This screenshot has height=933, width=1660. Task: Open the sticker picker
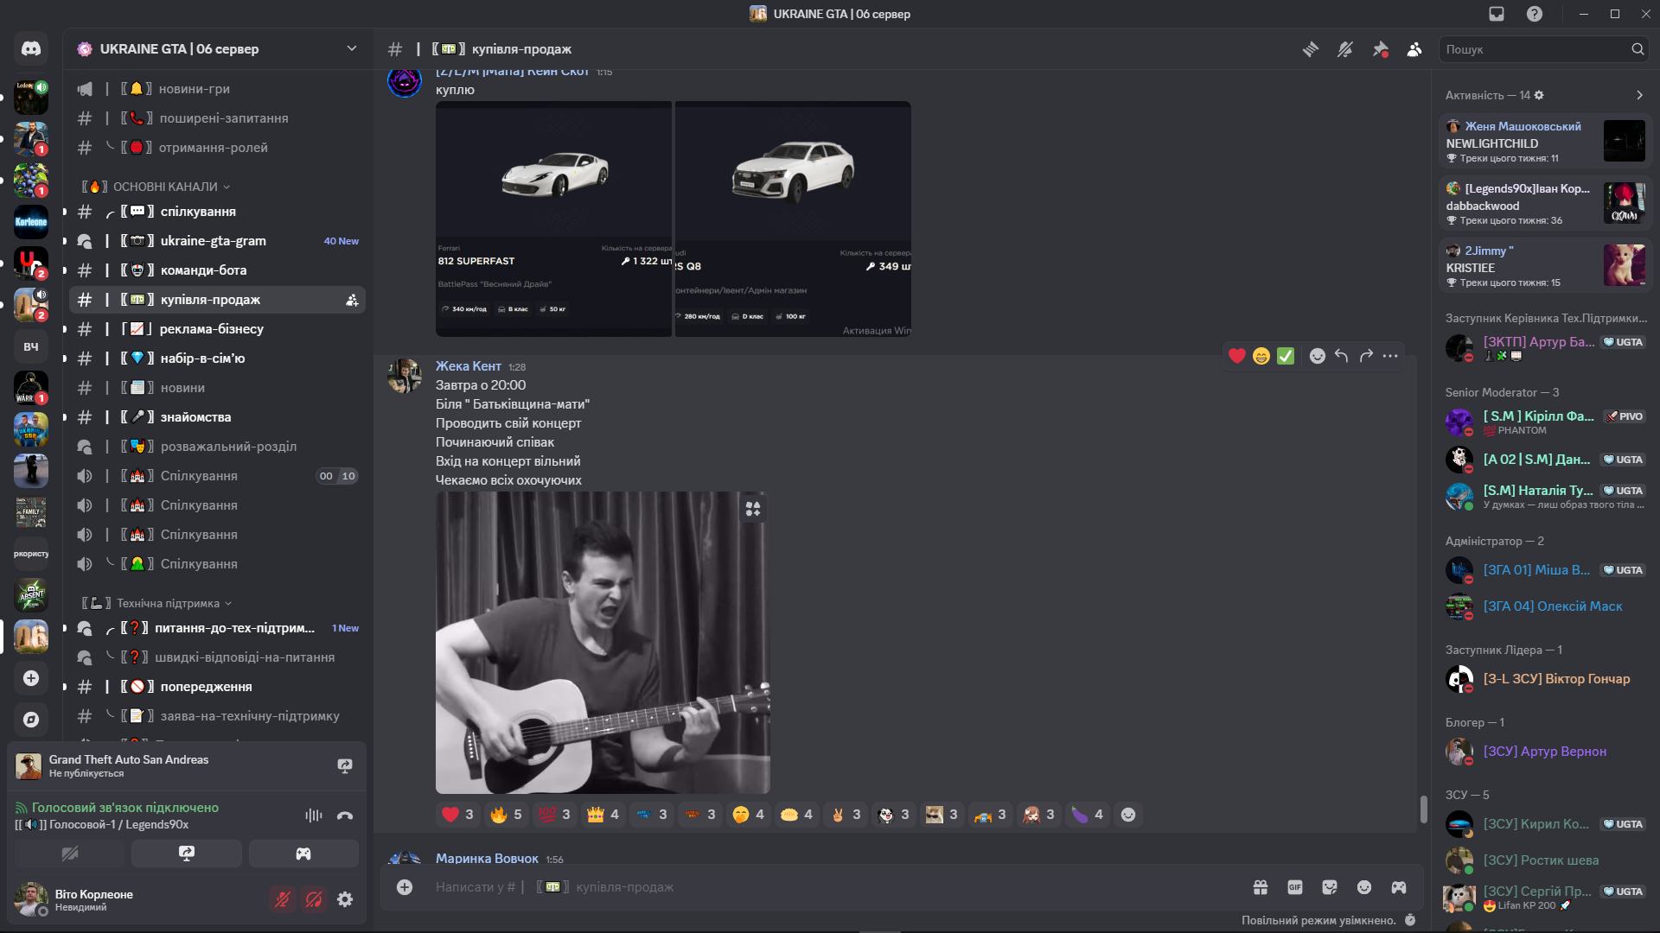click(x=1330, y=887)
